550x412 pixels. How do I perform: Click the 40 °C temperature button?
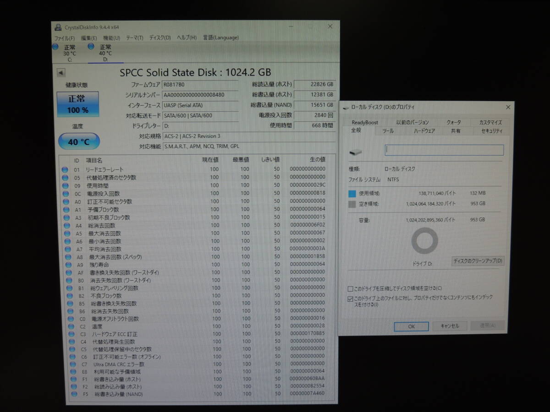click(x=79, y=141)
